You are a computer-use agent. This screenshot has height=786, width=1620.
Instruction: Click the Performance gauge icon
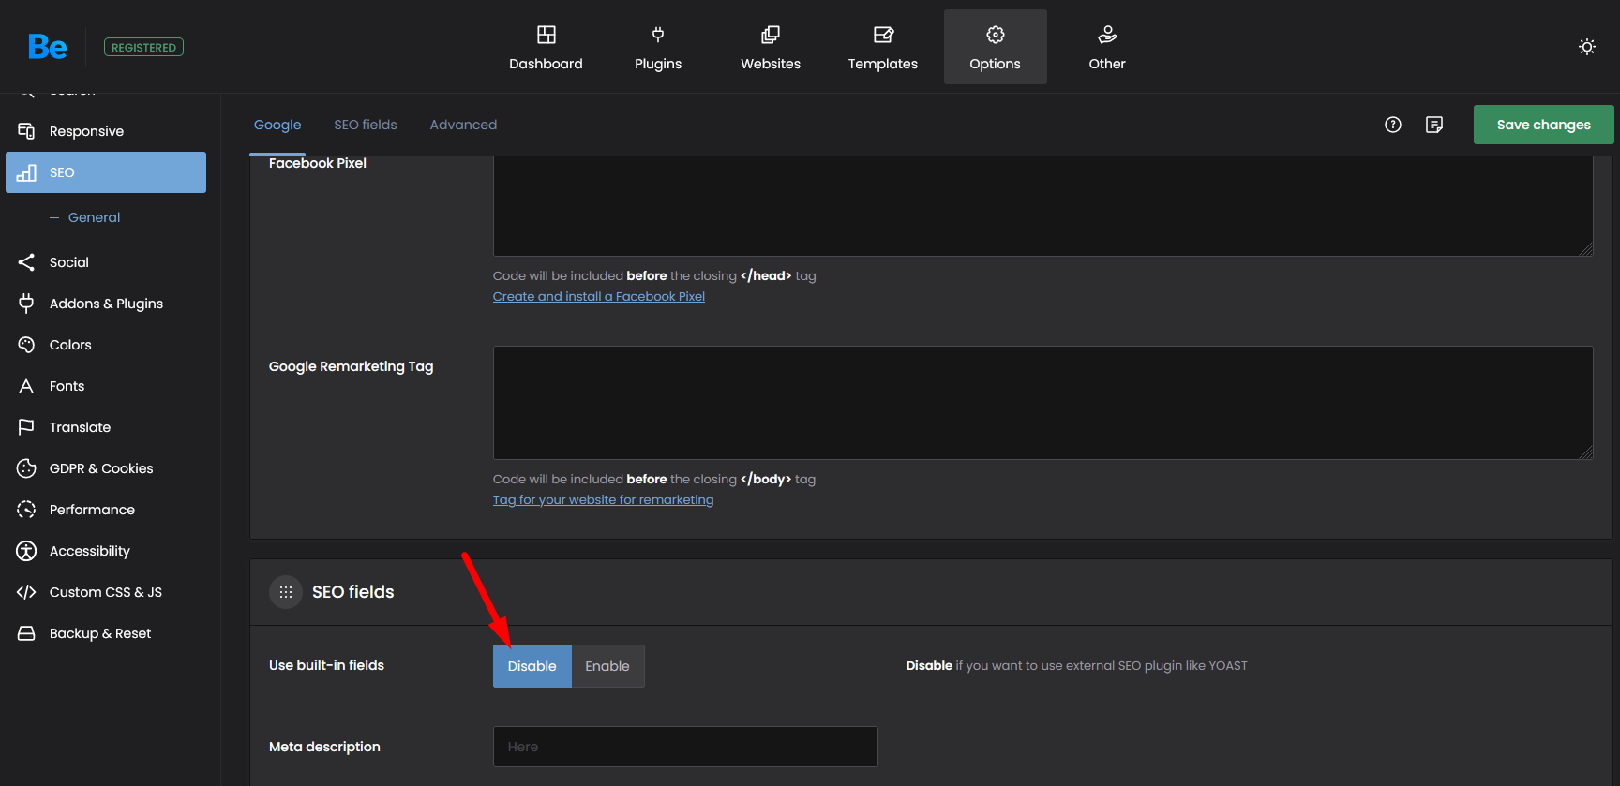click(x=26, y=510)
